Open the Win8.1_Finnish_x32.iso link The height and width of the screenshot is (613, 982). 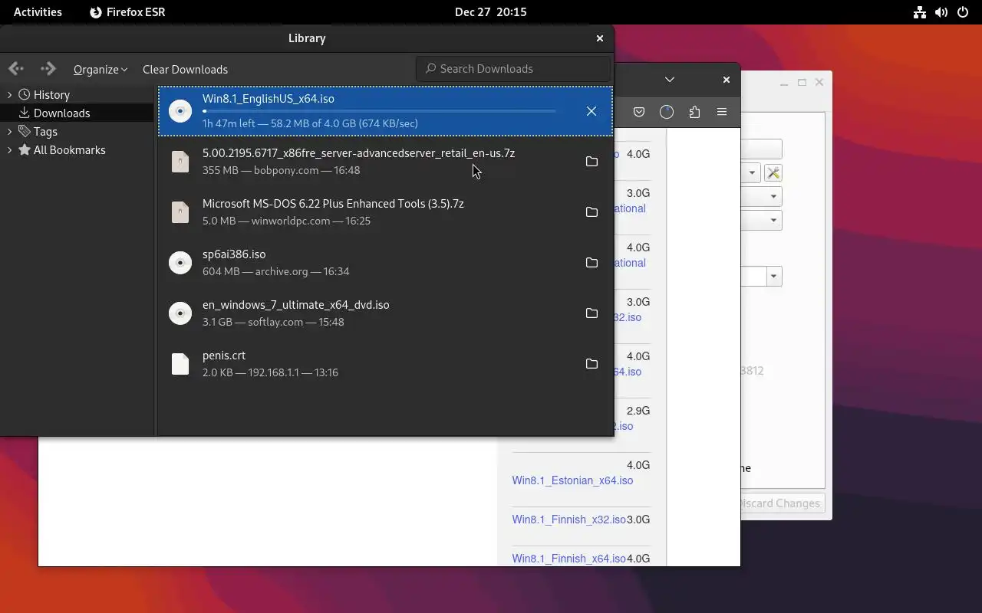pyautogui.click(x=568, y=520)
